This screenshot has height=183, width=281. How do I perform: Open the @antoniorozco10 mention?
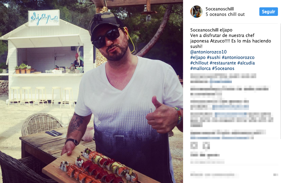[x=208, y=52]
